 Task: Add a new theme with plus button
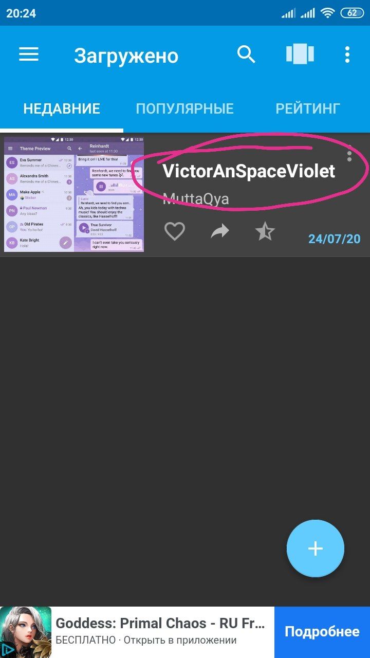(316, 549)
